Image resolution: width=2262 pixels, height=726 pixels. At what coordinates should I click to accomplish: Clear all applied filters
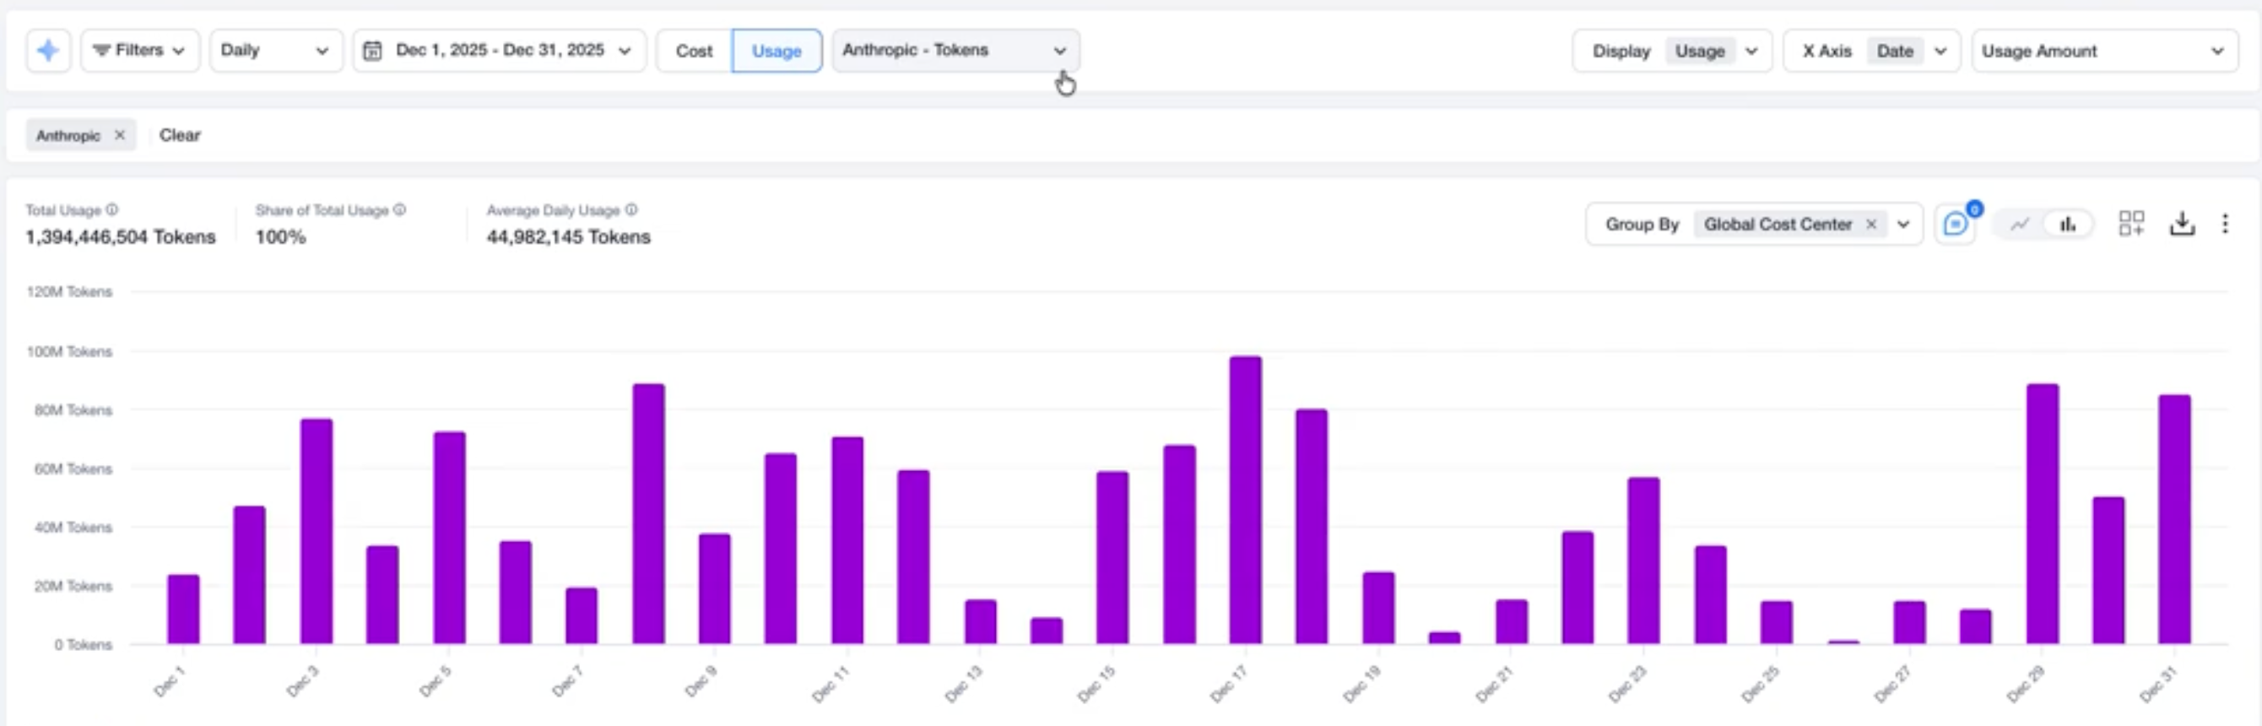tap(180, 135)
